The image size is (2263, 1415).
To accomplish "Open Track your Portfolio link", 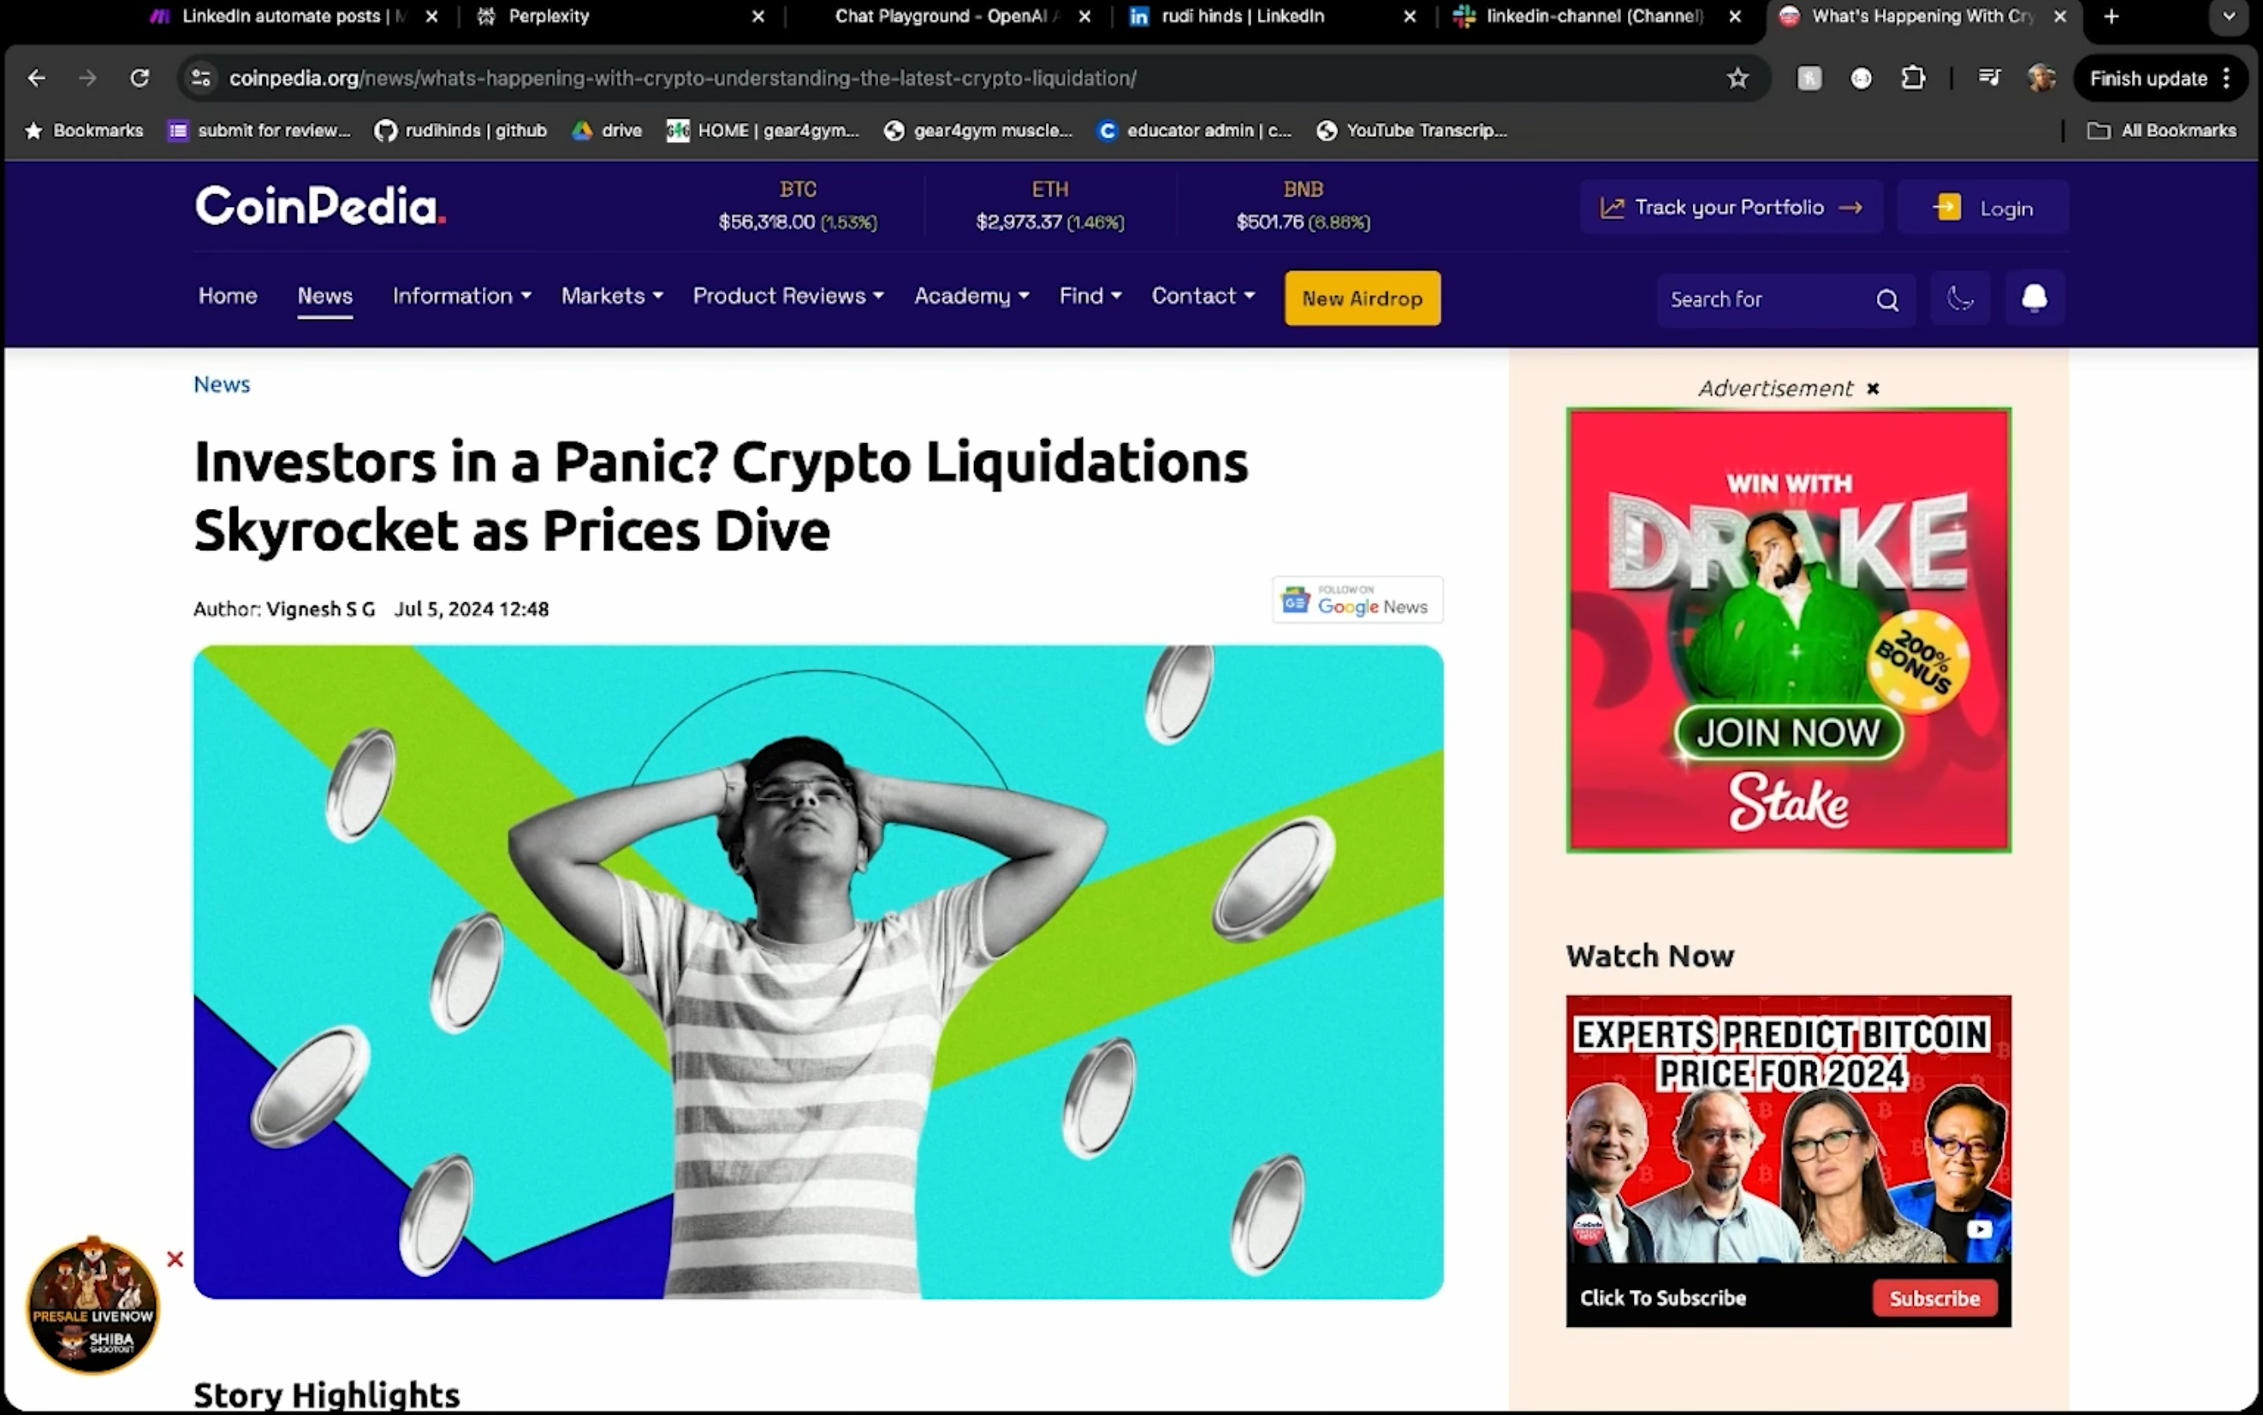I will pos(1731,207).
